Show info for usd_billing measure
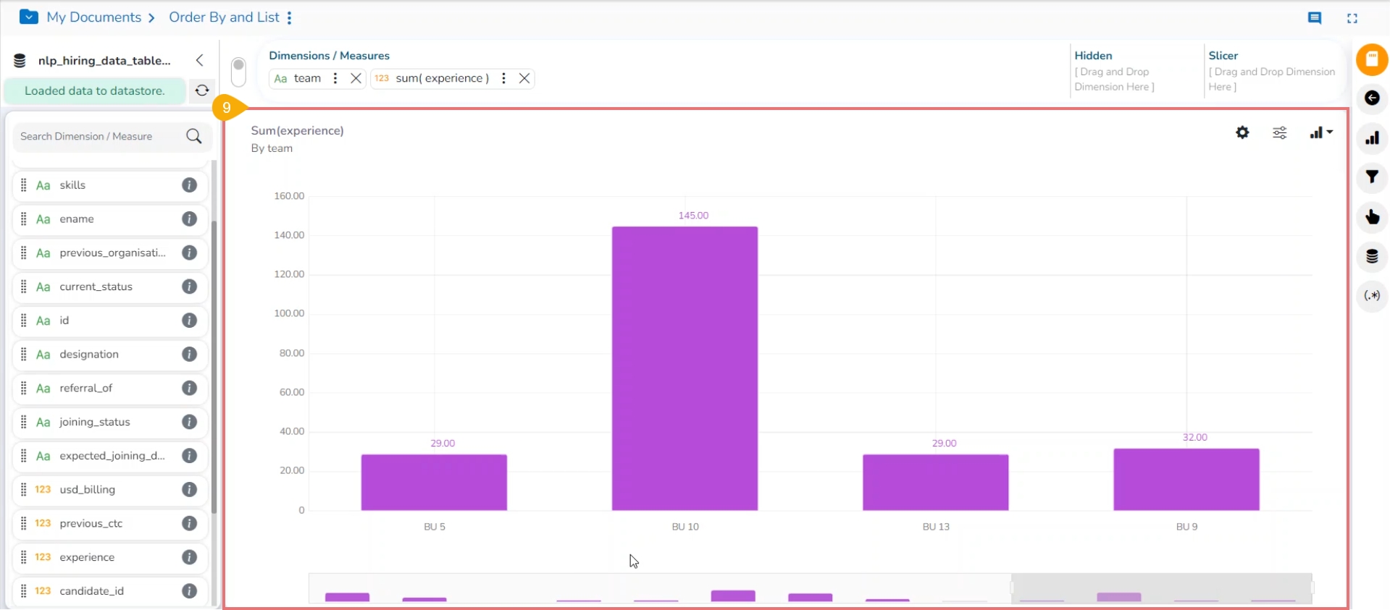 click(190, 490)
